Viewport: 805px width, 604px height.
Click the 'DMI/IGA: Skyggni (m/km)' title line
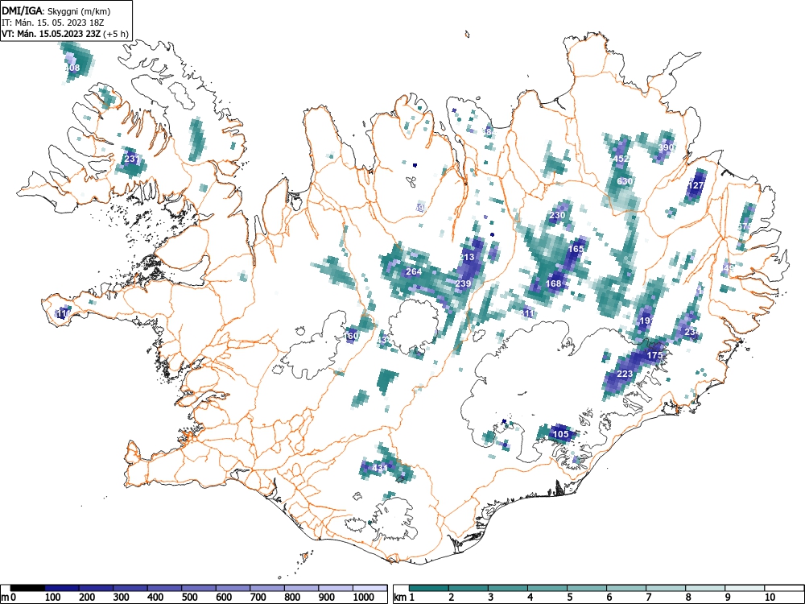click(x=56, y=10)
